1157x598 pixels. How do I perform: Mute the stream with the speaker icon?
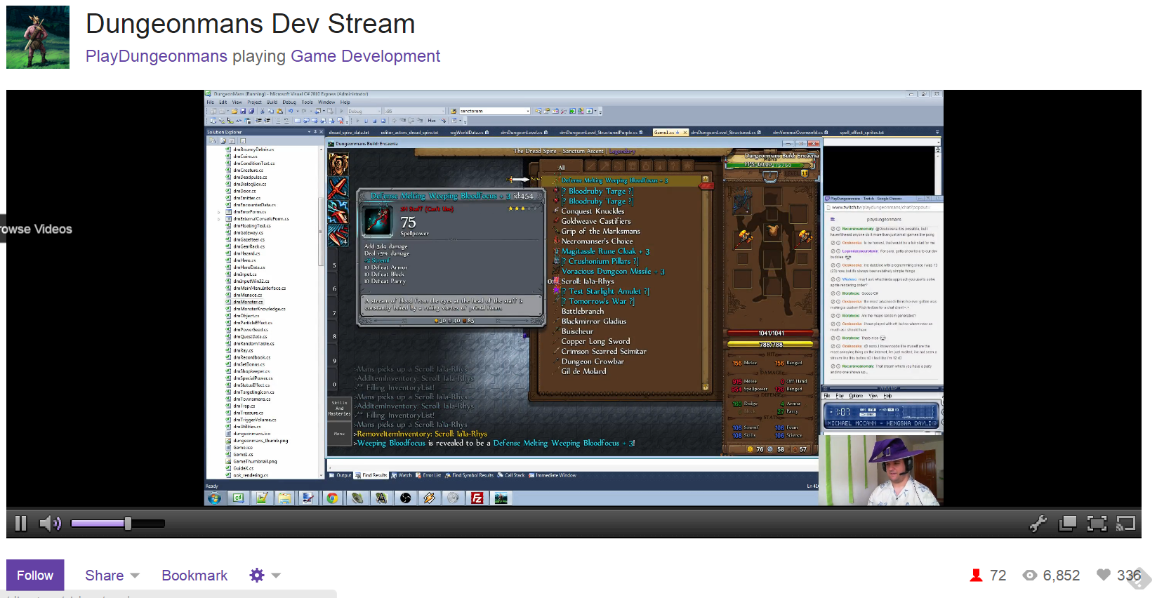[50, 523]
